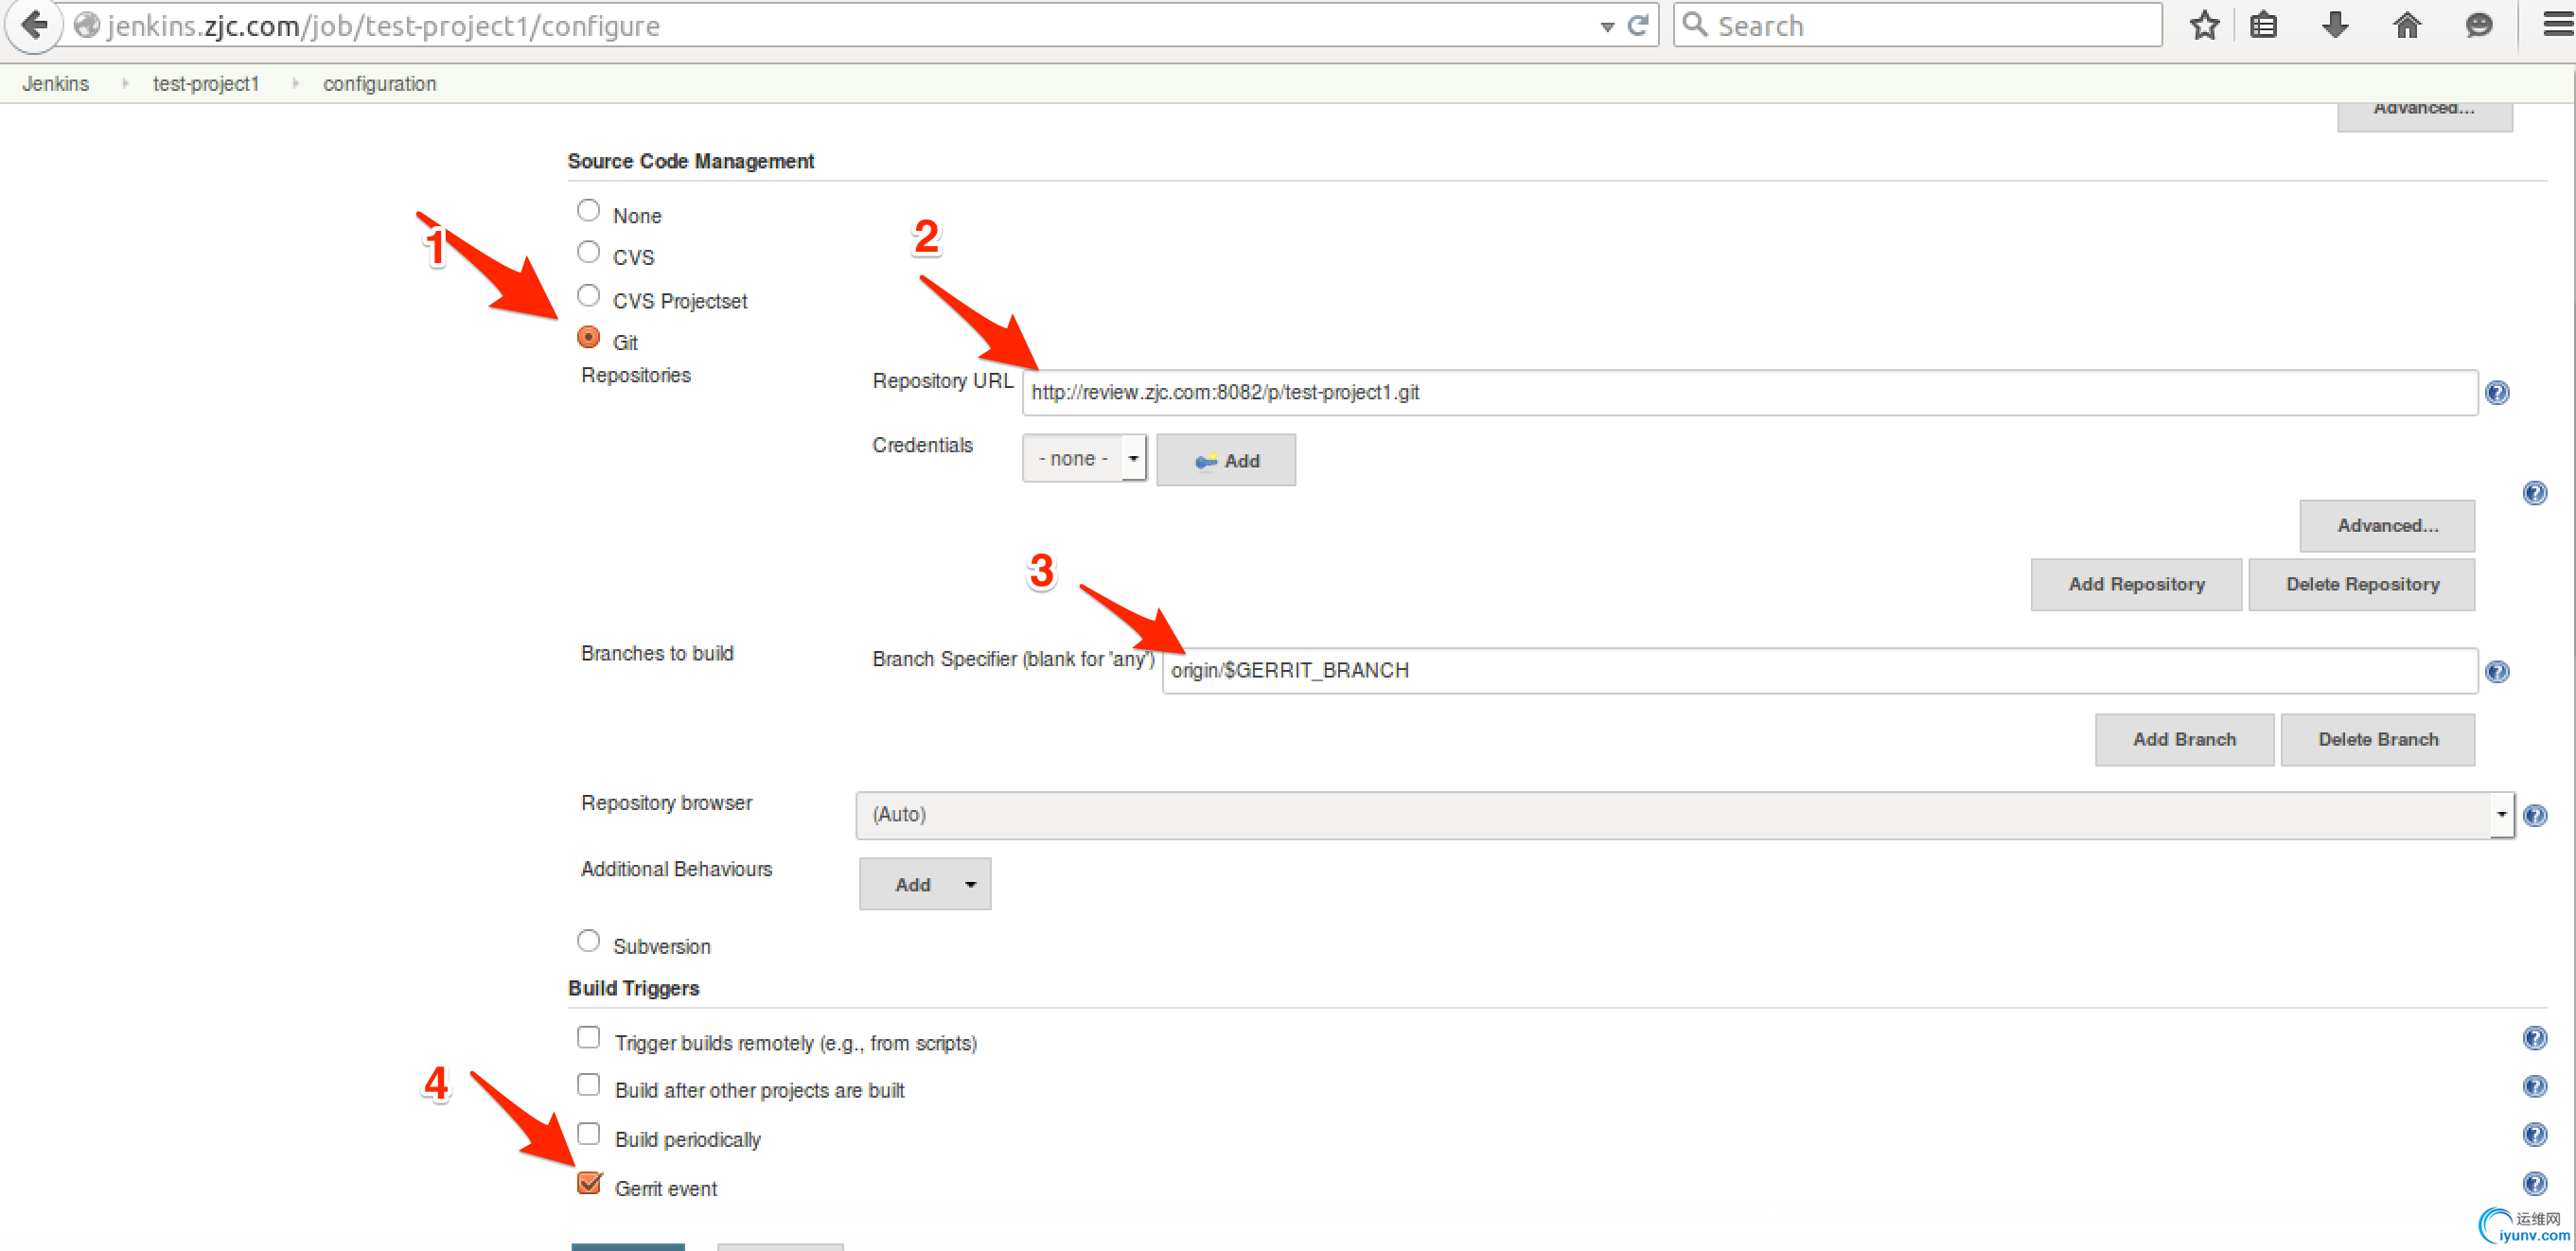The image size is (2576, 1251).
Task: Click the Add Repository button
Action: (x=2136, y=585)
